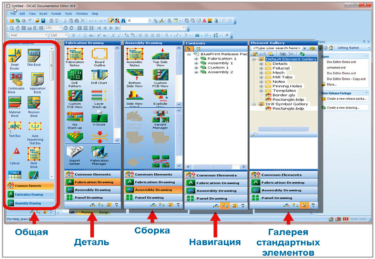Open the Format menu
Viewport: 375px width, 259px height.
coord(56,14)
